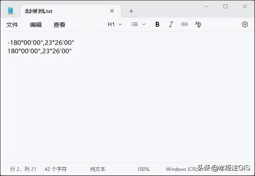Open the 编辑 menu
This screenshot has height=176, width=255.
click(x=36, y=25)
